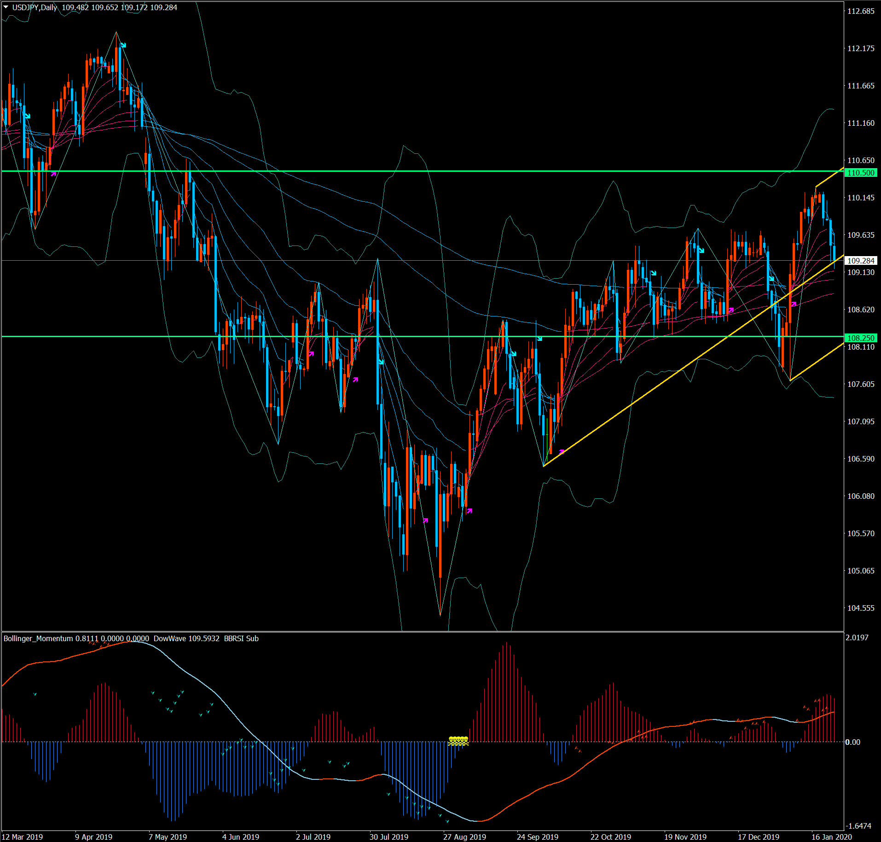Screen dimensions: 881x842
Task: Click the last magenta up arrow in January 2020
Action: coord(794,304)
